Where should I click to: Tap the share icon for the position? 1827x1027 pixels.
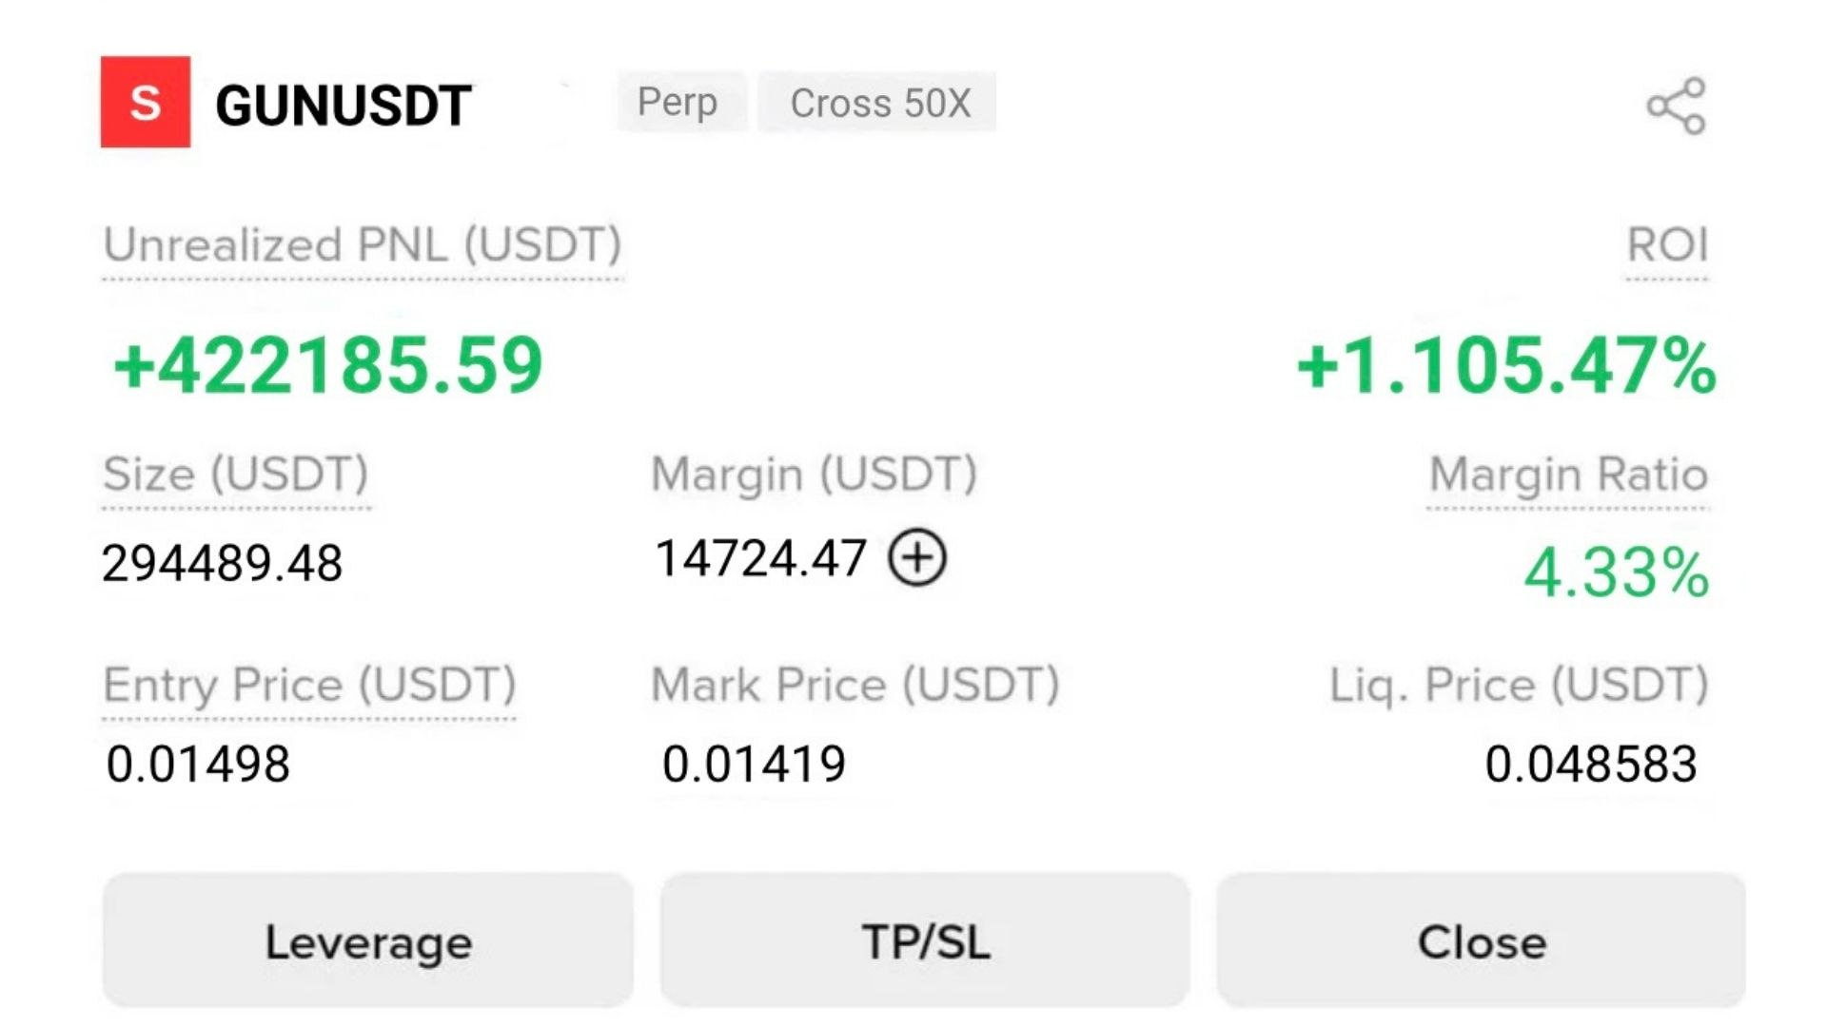pos(1677,106)
